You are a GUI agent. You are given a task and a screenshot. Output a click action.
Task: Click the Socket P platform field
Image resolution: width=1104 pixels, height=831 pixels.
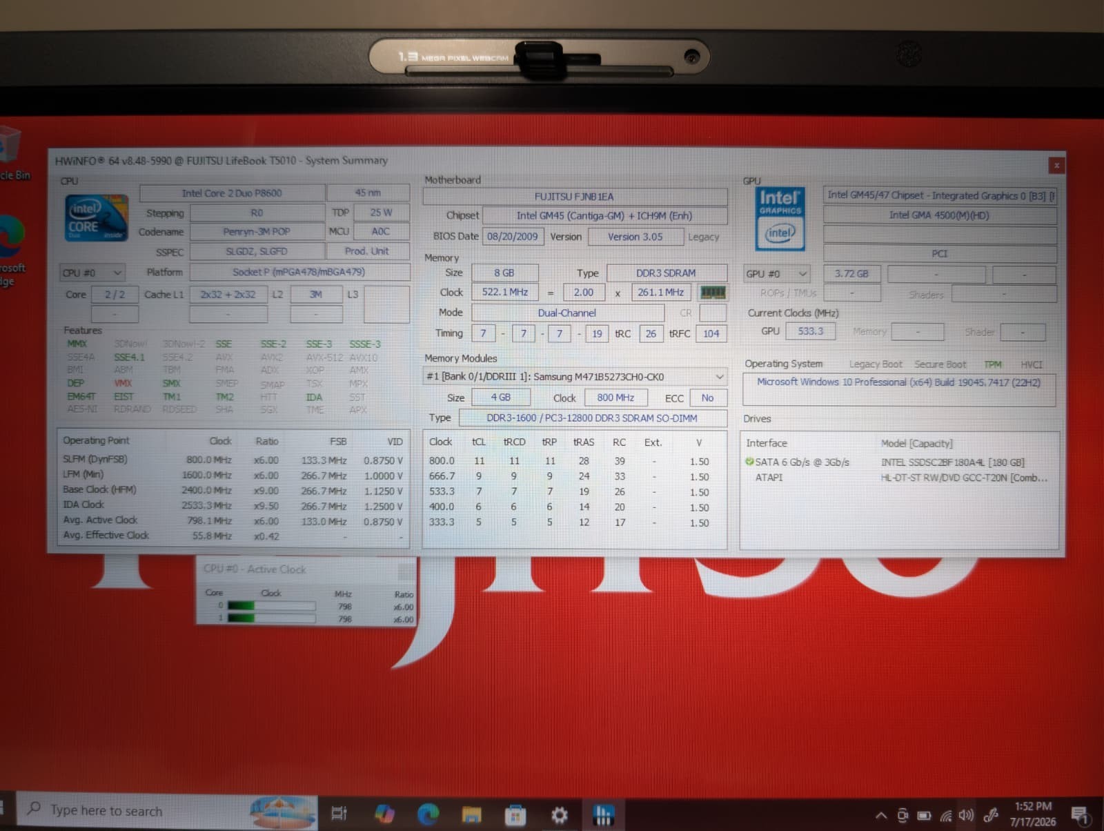[299, 272]
